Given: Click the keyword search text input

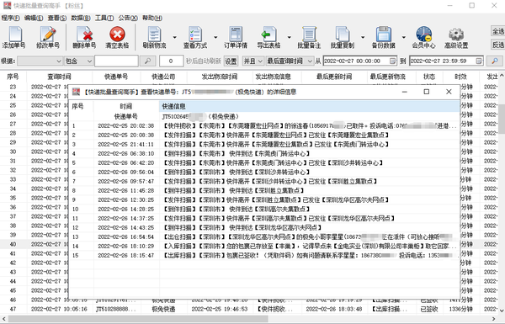Looking at the screenshot, I should [117, 61].
